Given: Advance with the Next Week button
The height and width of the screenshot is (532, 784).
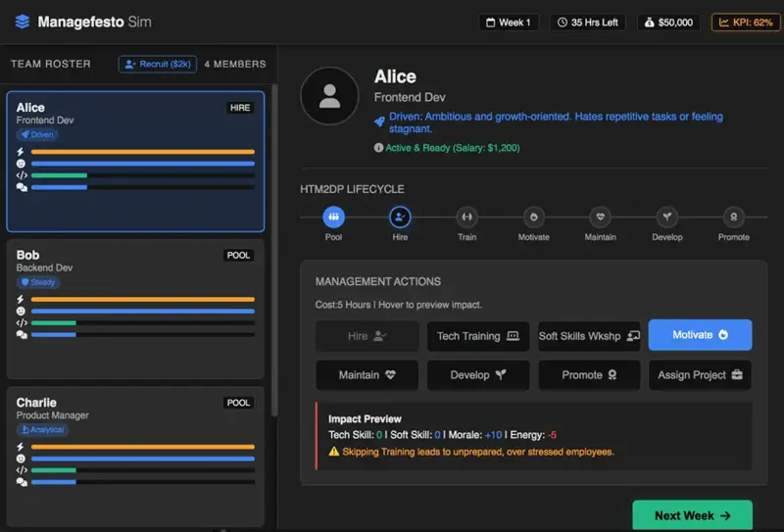Looking at the screenshot, I should [x=692, y=515].
